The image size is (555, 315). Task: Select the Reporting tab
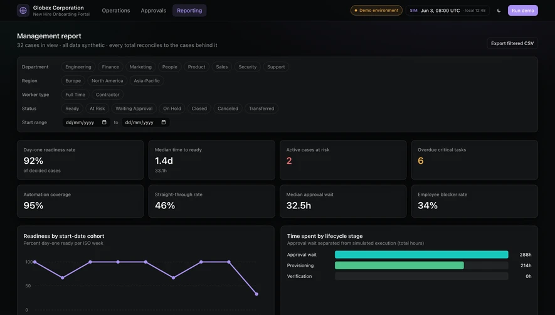coord(189,10)
